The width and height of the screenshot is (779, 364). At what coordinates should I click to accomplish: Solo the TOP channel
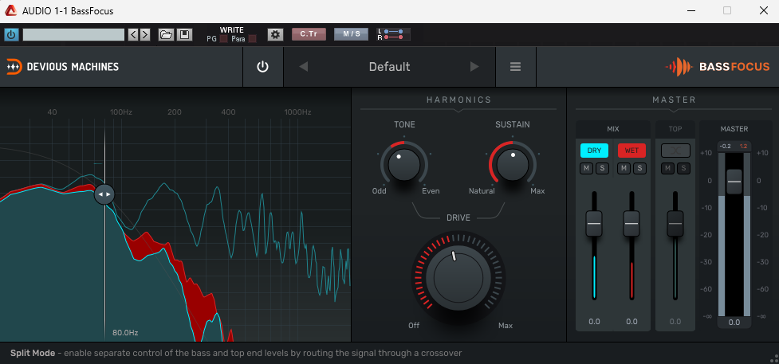pos(683,168)
